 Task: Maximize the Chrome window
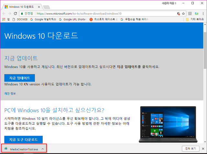(x=193, y=3)
